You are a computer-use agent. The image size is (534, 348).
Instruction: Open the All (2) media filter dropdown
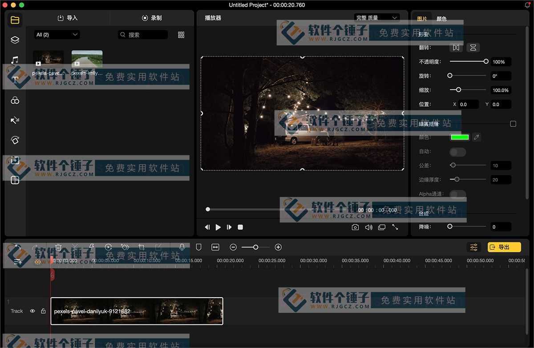click(x=57, y=34)
